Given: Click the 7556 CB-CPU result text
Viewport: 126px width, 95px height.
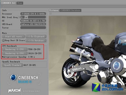Looking at the screenshot, I should (x=34, y=49).
